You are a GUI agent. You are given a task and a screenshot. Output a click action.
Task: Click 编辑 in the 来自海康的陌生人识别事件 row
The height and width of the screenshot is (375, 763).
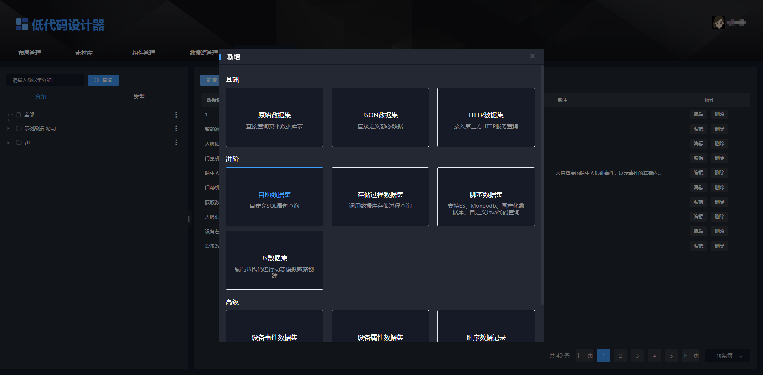pyautogui.click(x=698, y=173)
